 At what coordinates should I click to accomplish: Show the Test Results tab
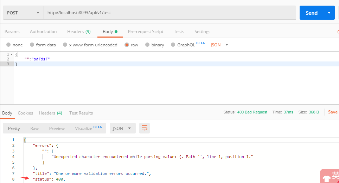coord(81,113)
